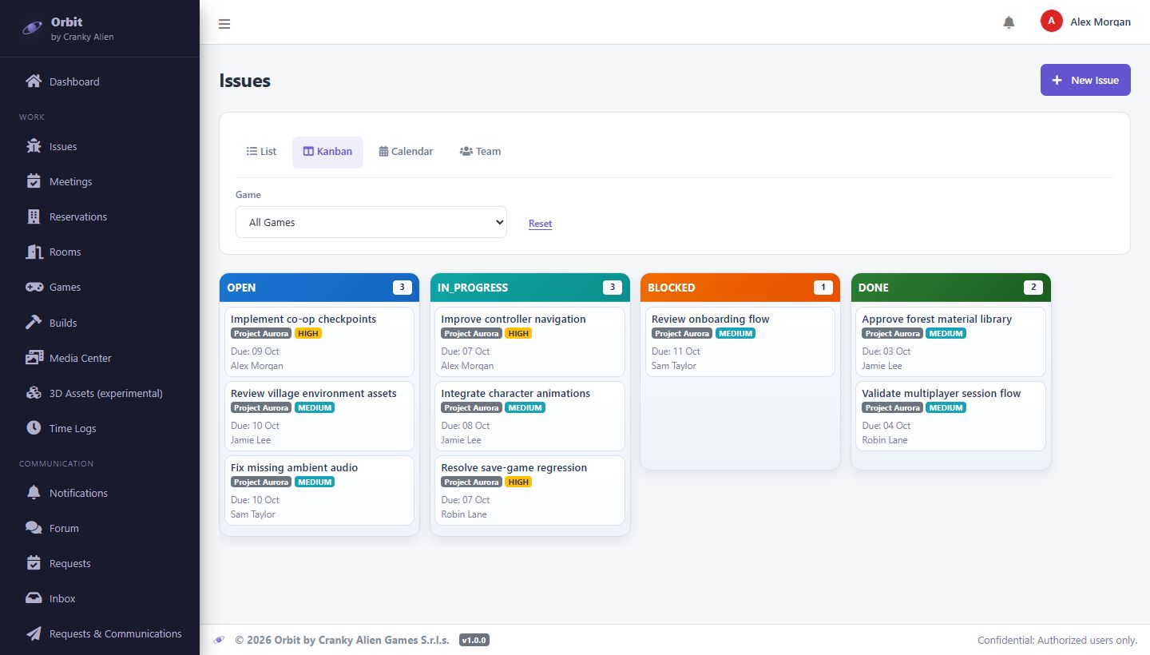
Task: Click the Requests calendar icon in sidebar
Action: [34, 563]
